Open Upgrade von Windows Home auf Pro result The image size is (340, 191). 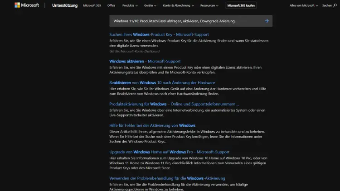(x=169, y=152)
